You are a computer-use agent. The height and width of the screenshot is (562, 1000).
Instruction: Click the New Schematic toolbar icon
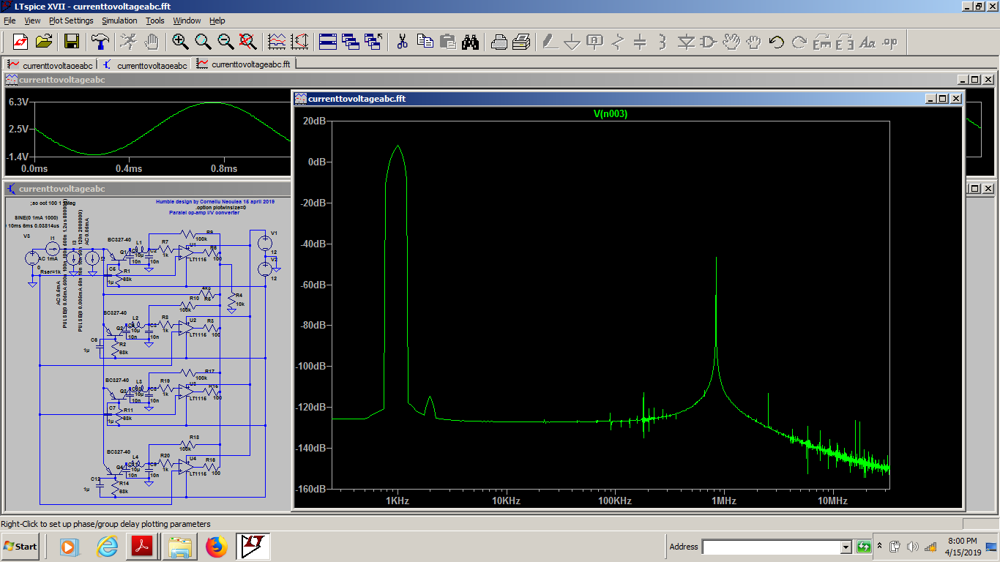pyautogui.click(x=20, y=42)
